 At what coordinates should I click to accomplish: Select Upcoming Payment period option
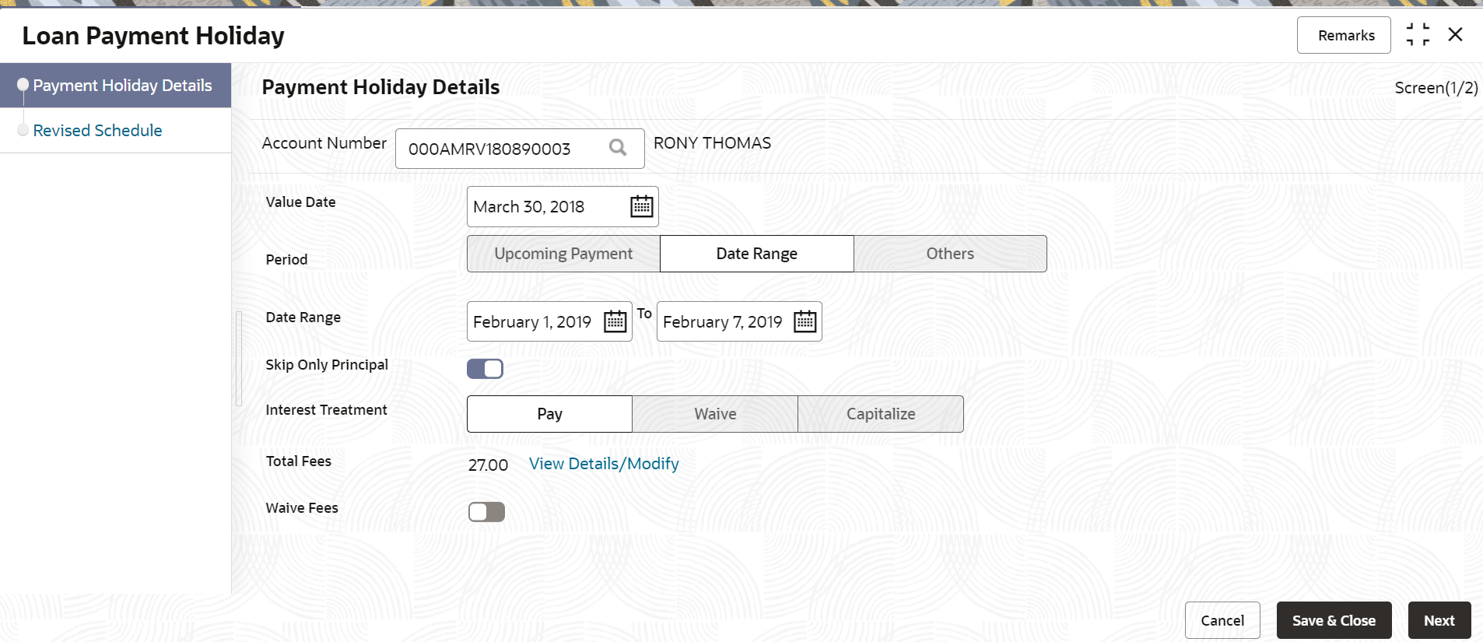(563, 254)
